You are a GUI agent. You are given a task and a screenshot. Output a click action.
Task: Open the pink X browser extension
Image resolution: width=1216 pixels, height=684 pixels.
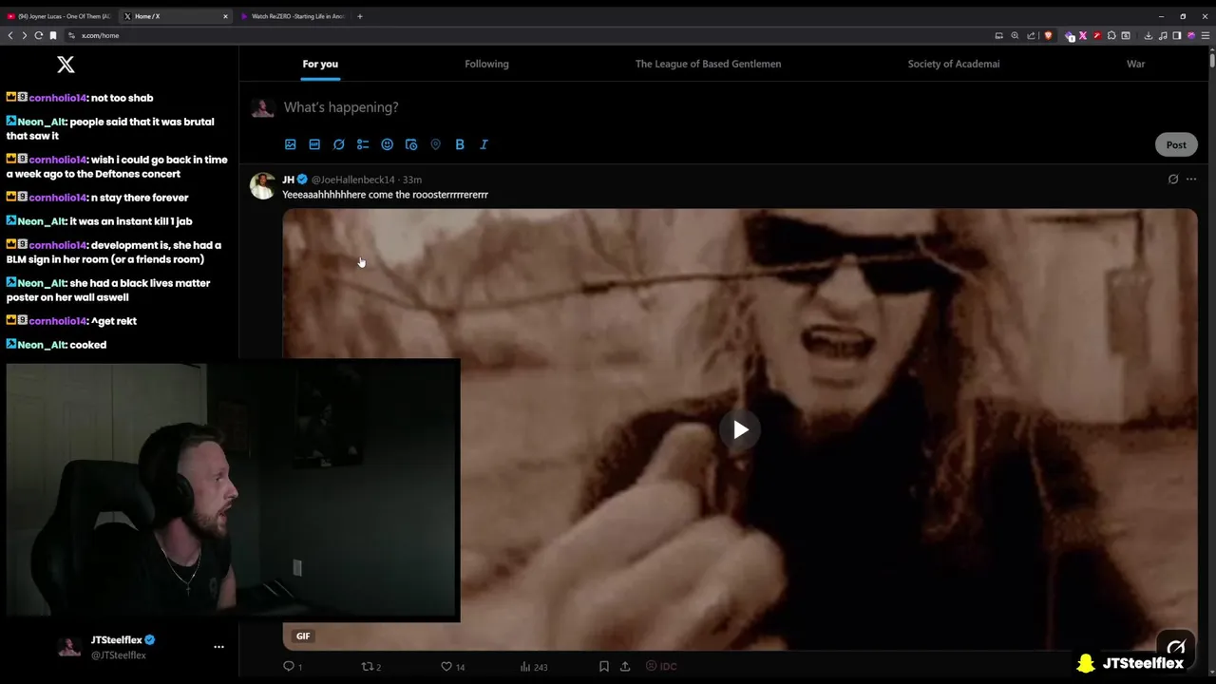[1082, 35]
